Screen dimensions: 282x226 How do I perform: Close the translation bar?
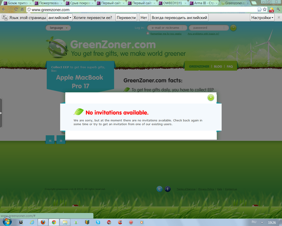click(x=279, y=18)
